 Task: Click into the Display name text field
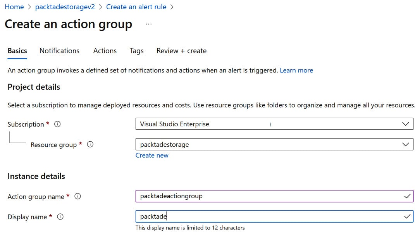click(x=267, y=217)
